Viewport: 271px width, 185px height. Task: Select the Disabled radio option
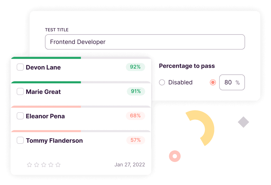[162, 82]
